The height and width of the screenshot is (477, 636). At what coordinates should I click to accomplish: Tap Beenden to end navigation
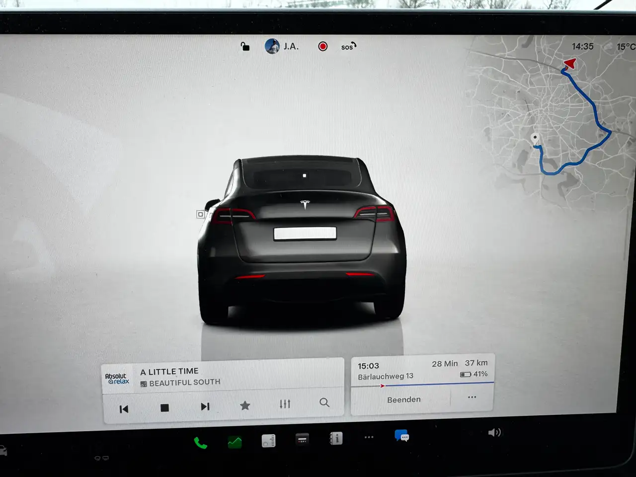[403, 399]
